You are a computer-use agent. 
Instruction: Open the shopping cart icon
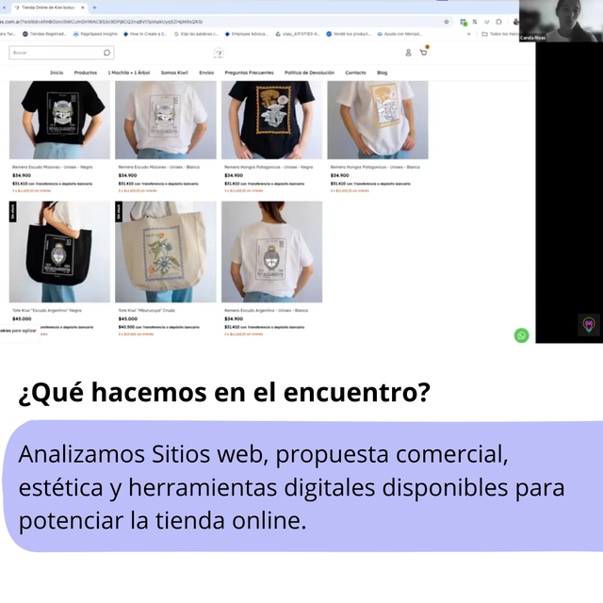coord(423,52)
